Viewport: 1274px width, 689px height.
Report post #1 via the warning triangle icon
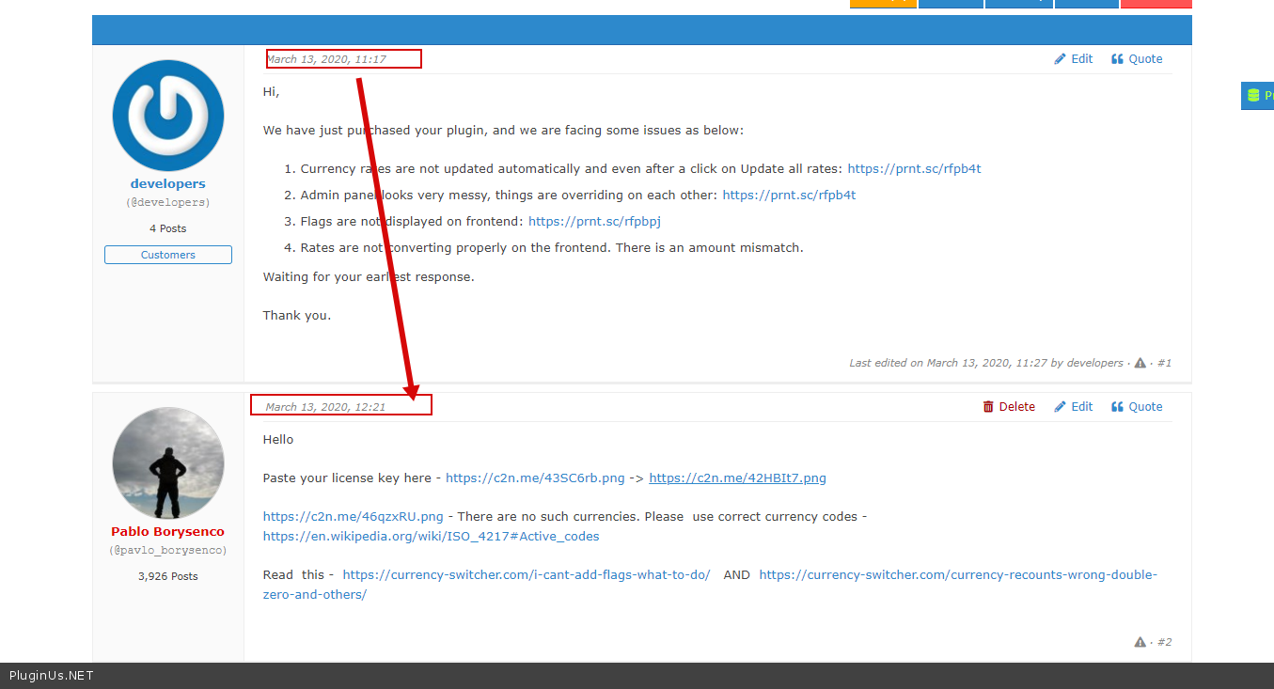pos(1140,363)
